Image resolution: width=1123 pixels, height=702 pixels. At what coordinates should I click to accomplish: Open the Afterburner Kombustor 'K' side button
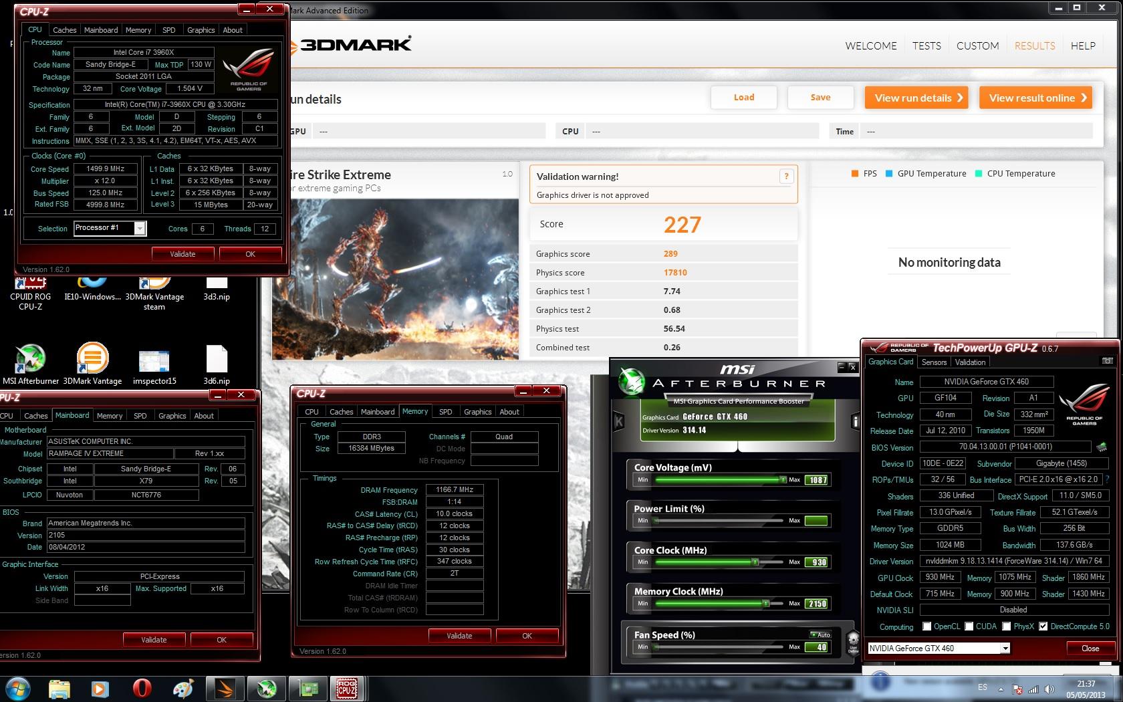(618, 421)
